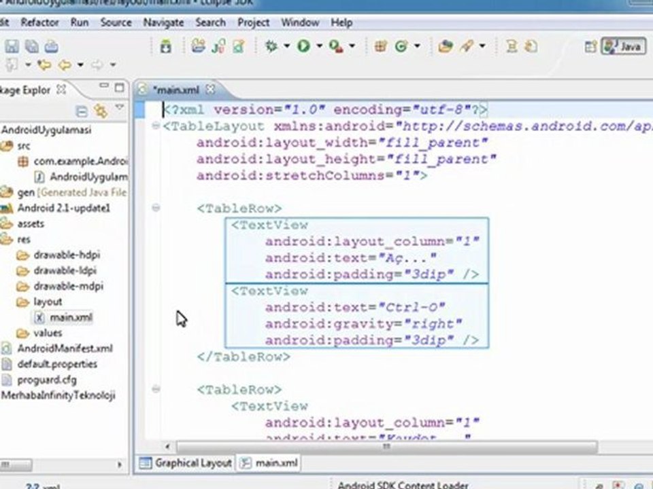Collapse the first TableRow fold marker

[156, 207]
